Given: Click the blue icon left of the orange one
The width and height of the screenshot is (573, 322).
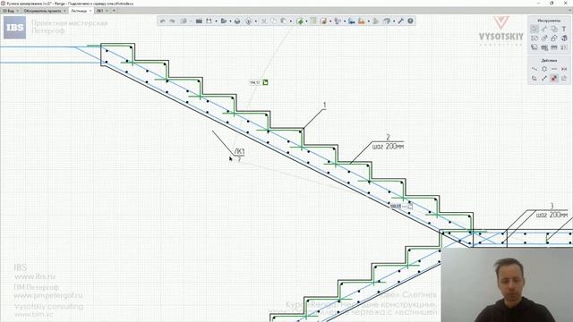Looking at the screenshot, I should tap(352, 21).
